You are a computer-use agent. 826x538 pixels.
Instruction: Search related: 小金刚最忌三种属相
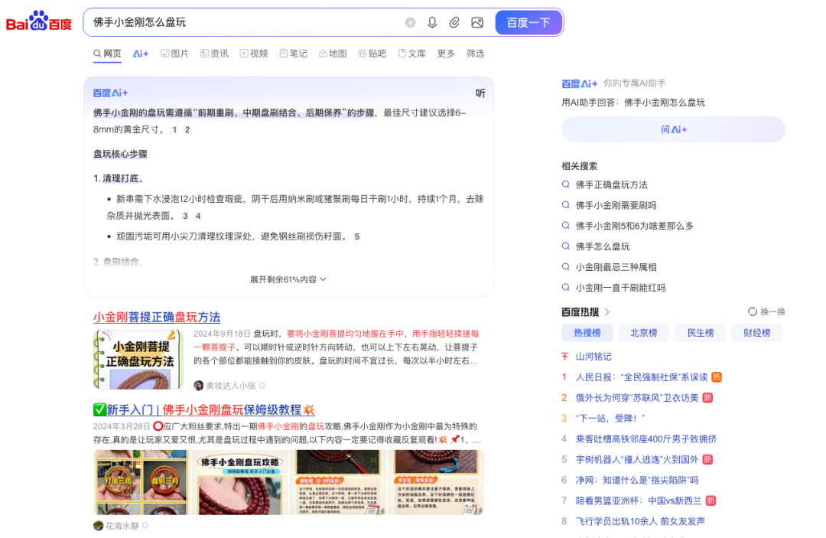(616, 266)
